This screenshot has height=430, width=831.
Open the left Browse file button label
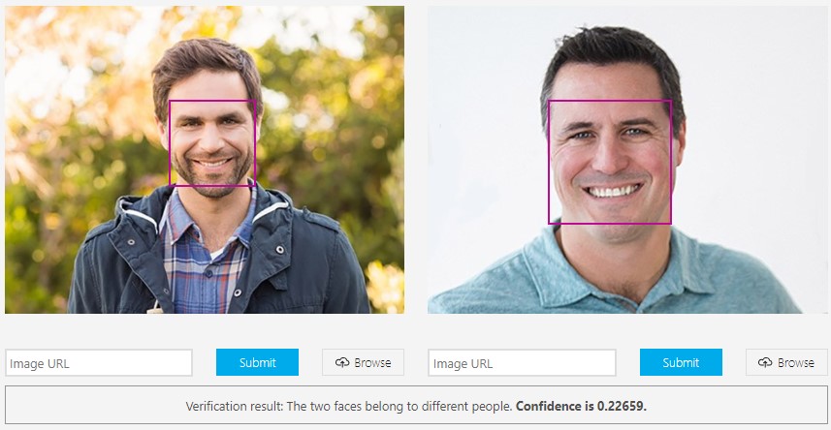372,363
